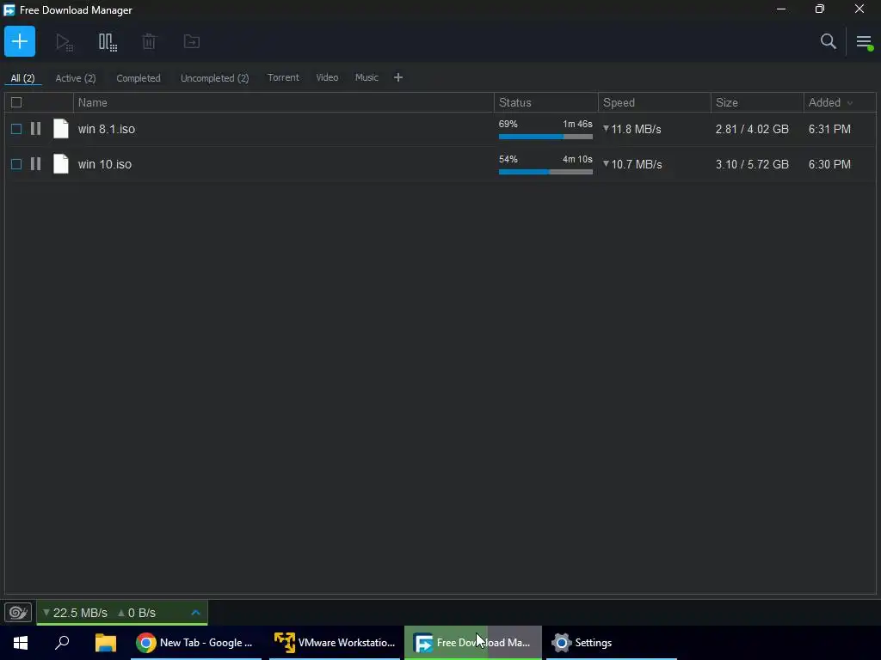The height and width of the screenshot is (660, 881).
Task: Open the hamburger main menu
Action: (x=864, y=41)
